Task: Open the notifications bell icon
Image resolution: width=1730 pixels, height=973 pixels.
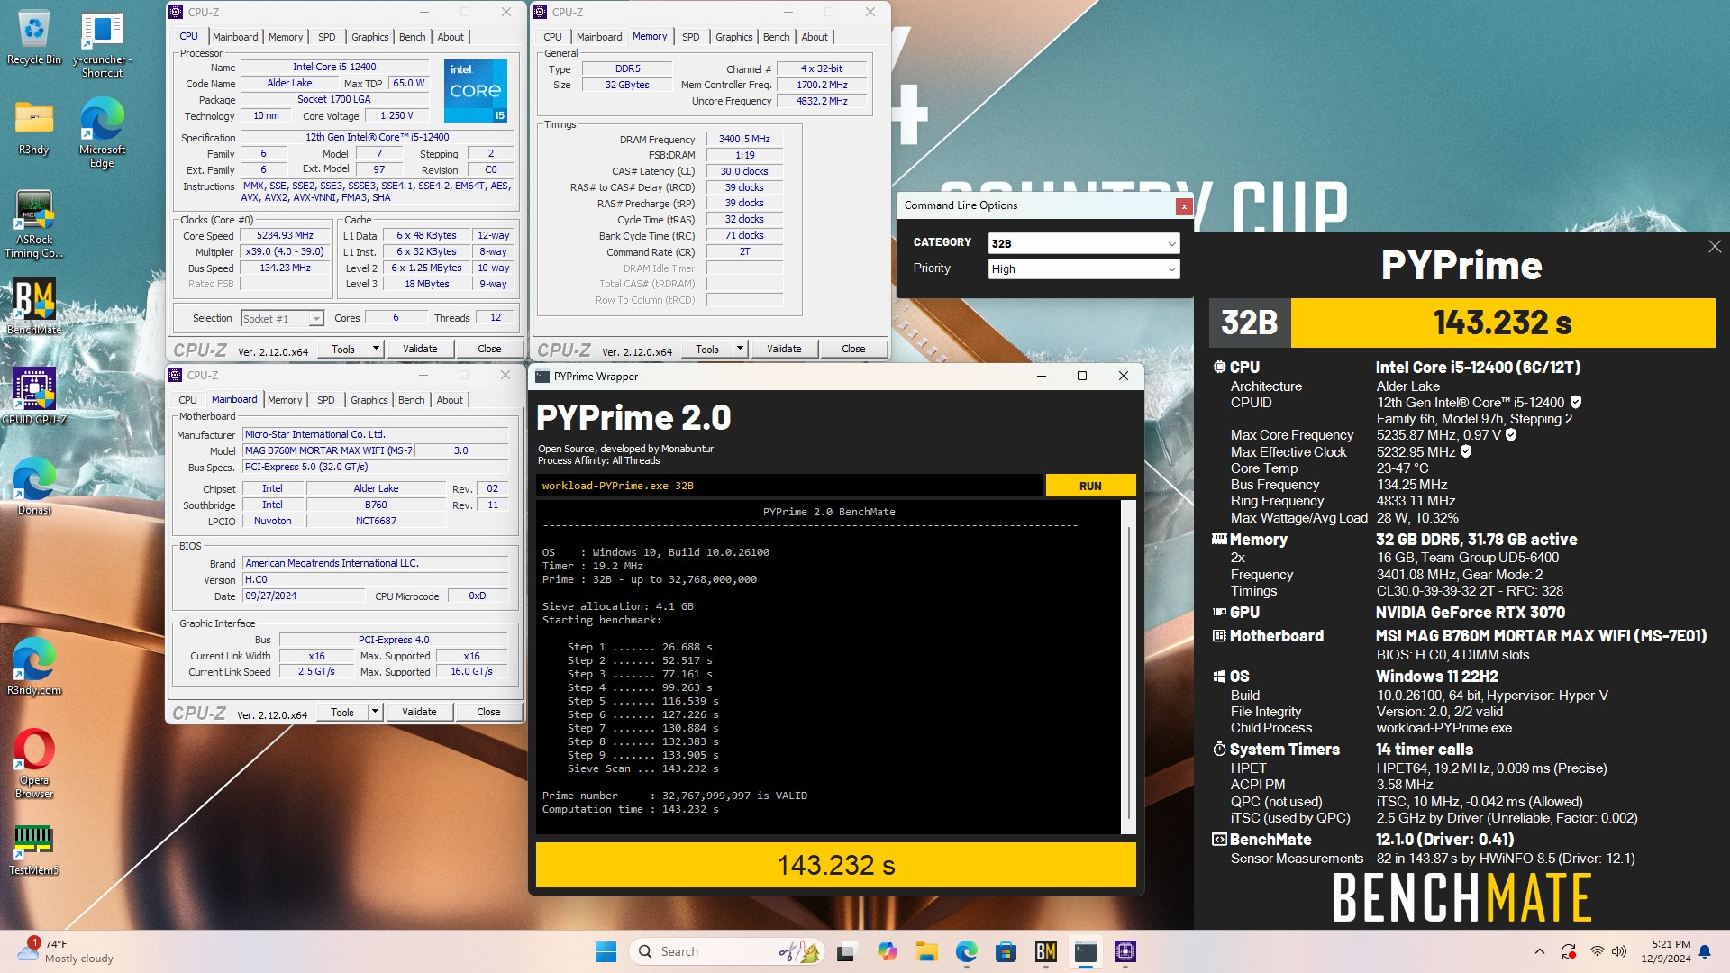Action: point(1705,951)
